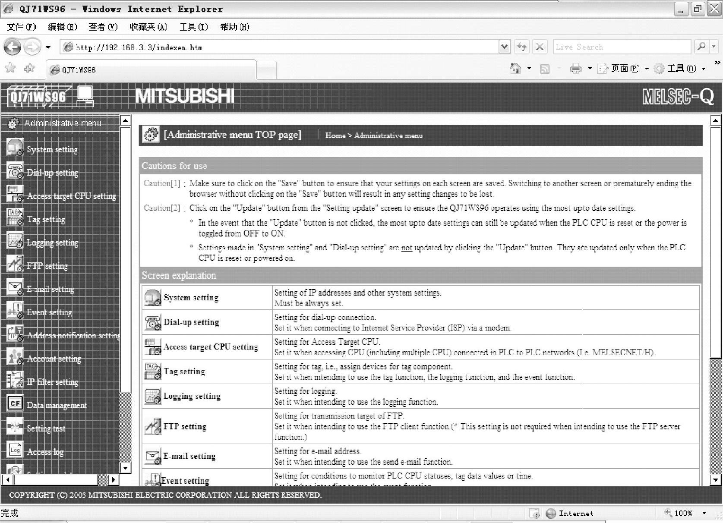The width and height of the screenshot is (723, 523).
Task: Click FTP setting icon in explanation table
Action: (153, 426)
